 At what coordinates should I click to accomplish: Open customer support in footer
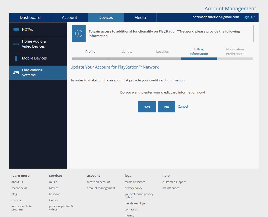pos(174,182)
